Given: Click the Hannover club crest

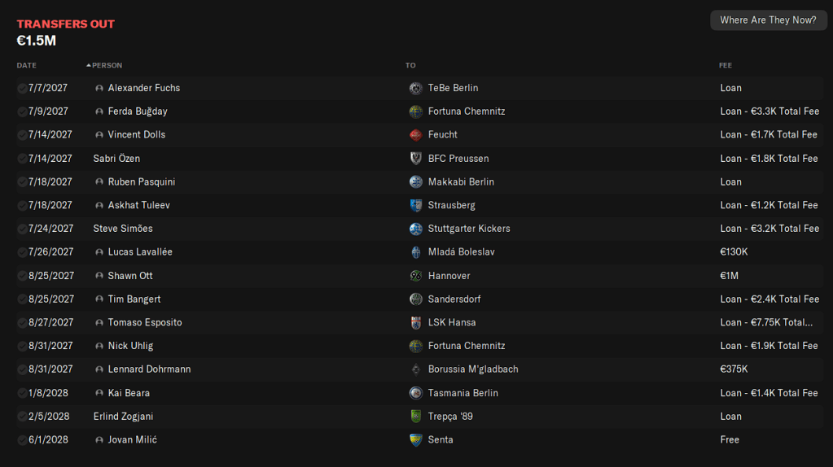Looking at the screenshot, I should point(415,276).
